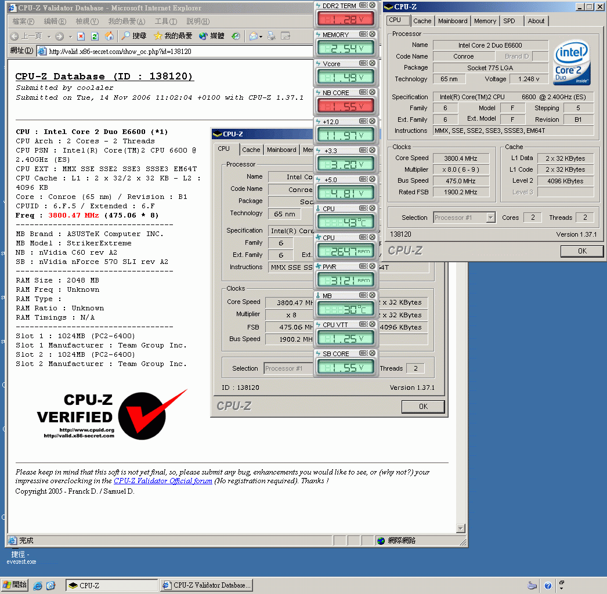This screenshot has height=594, width=607.
Task: Switch to the Mainboard tab in CPU-Z
Action: [x=453, y=21]
